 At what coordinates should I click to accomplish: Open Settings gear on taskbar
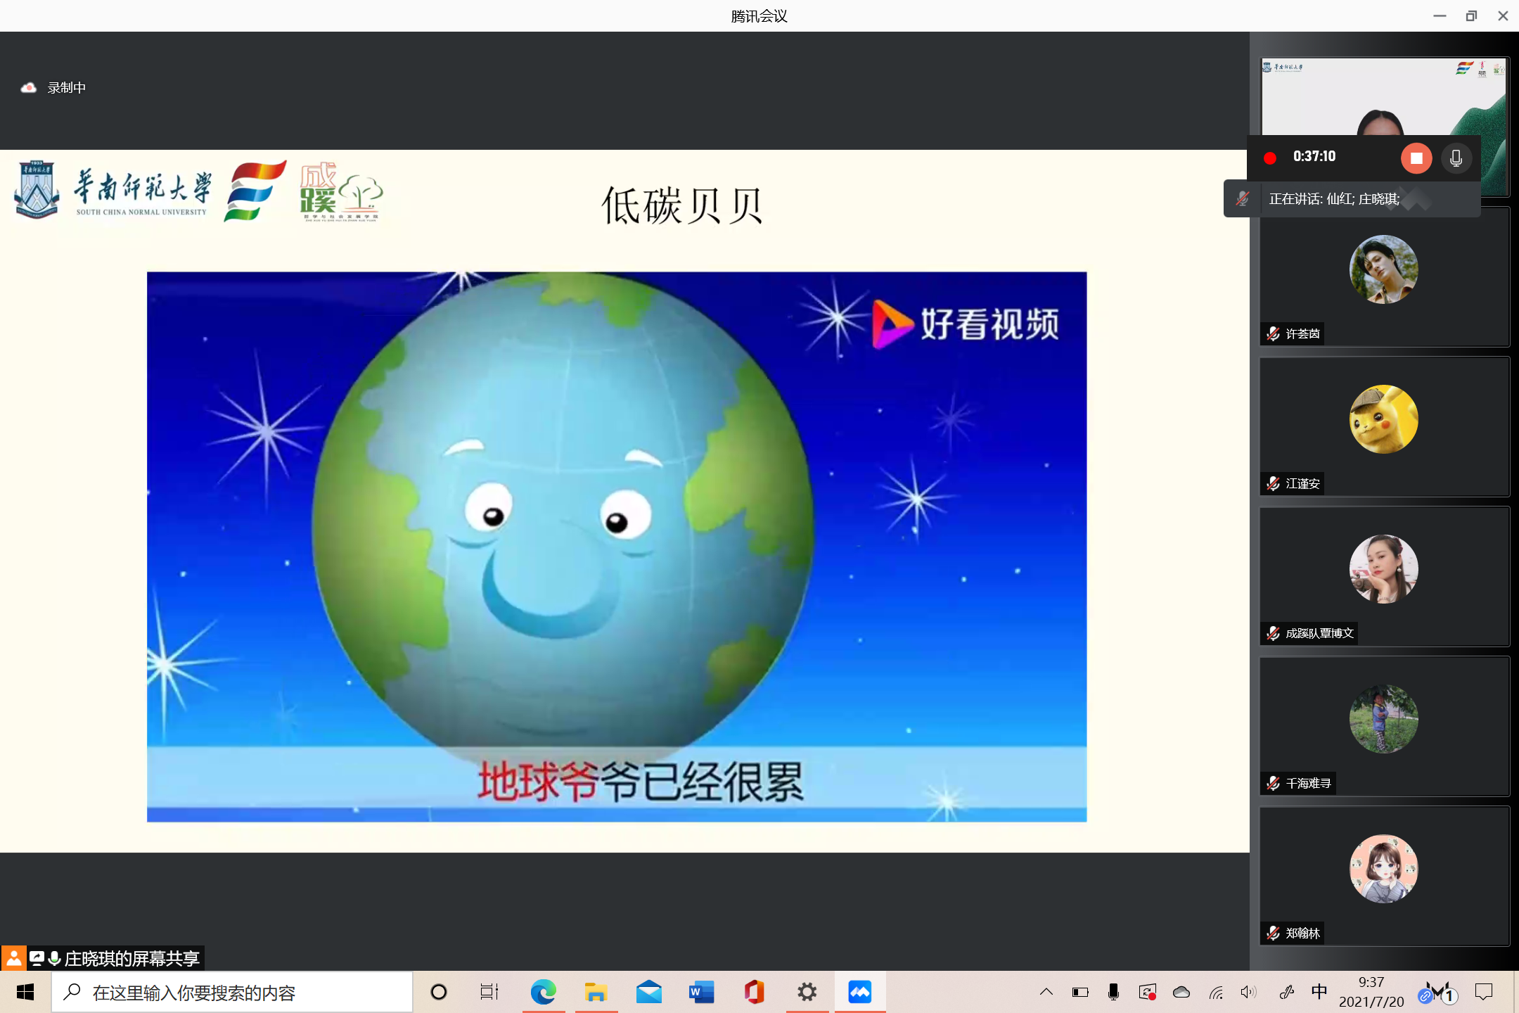(807, 993)
